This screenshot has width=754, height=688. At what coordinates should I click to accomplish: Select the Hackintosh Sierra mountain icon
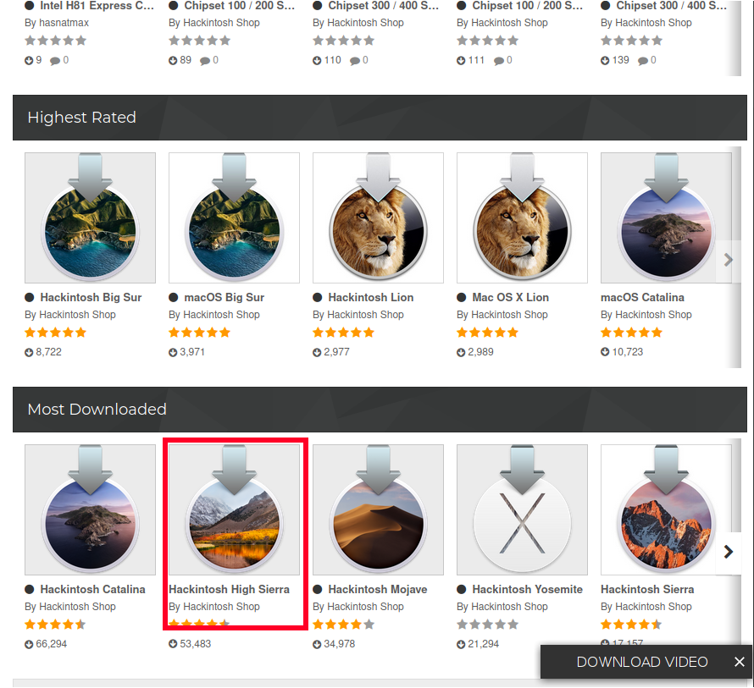[665, 510]
